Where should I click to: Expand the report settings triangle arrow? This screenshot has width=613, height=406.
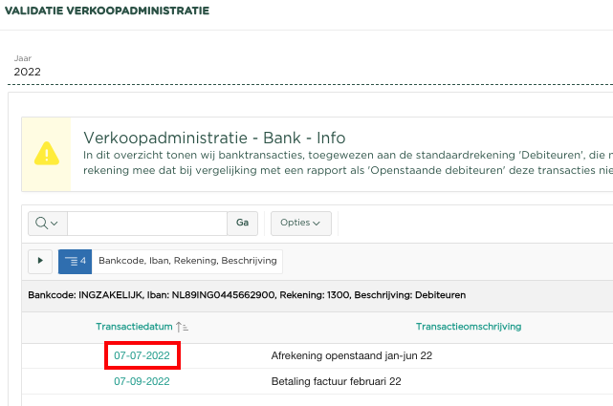tap(40, 260)
